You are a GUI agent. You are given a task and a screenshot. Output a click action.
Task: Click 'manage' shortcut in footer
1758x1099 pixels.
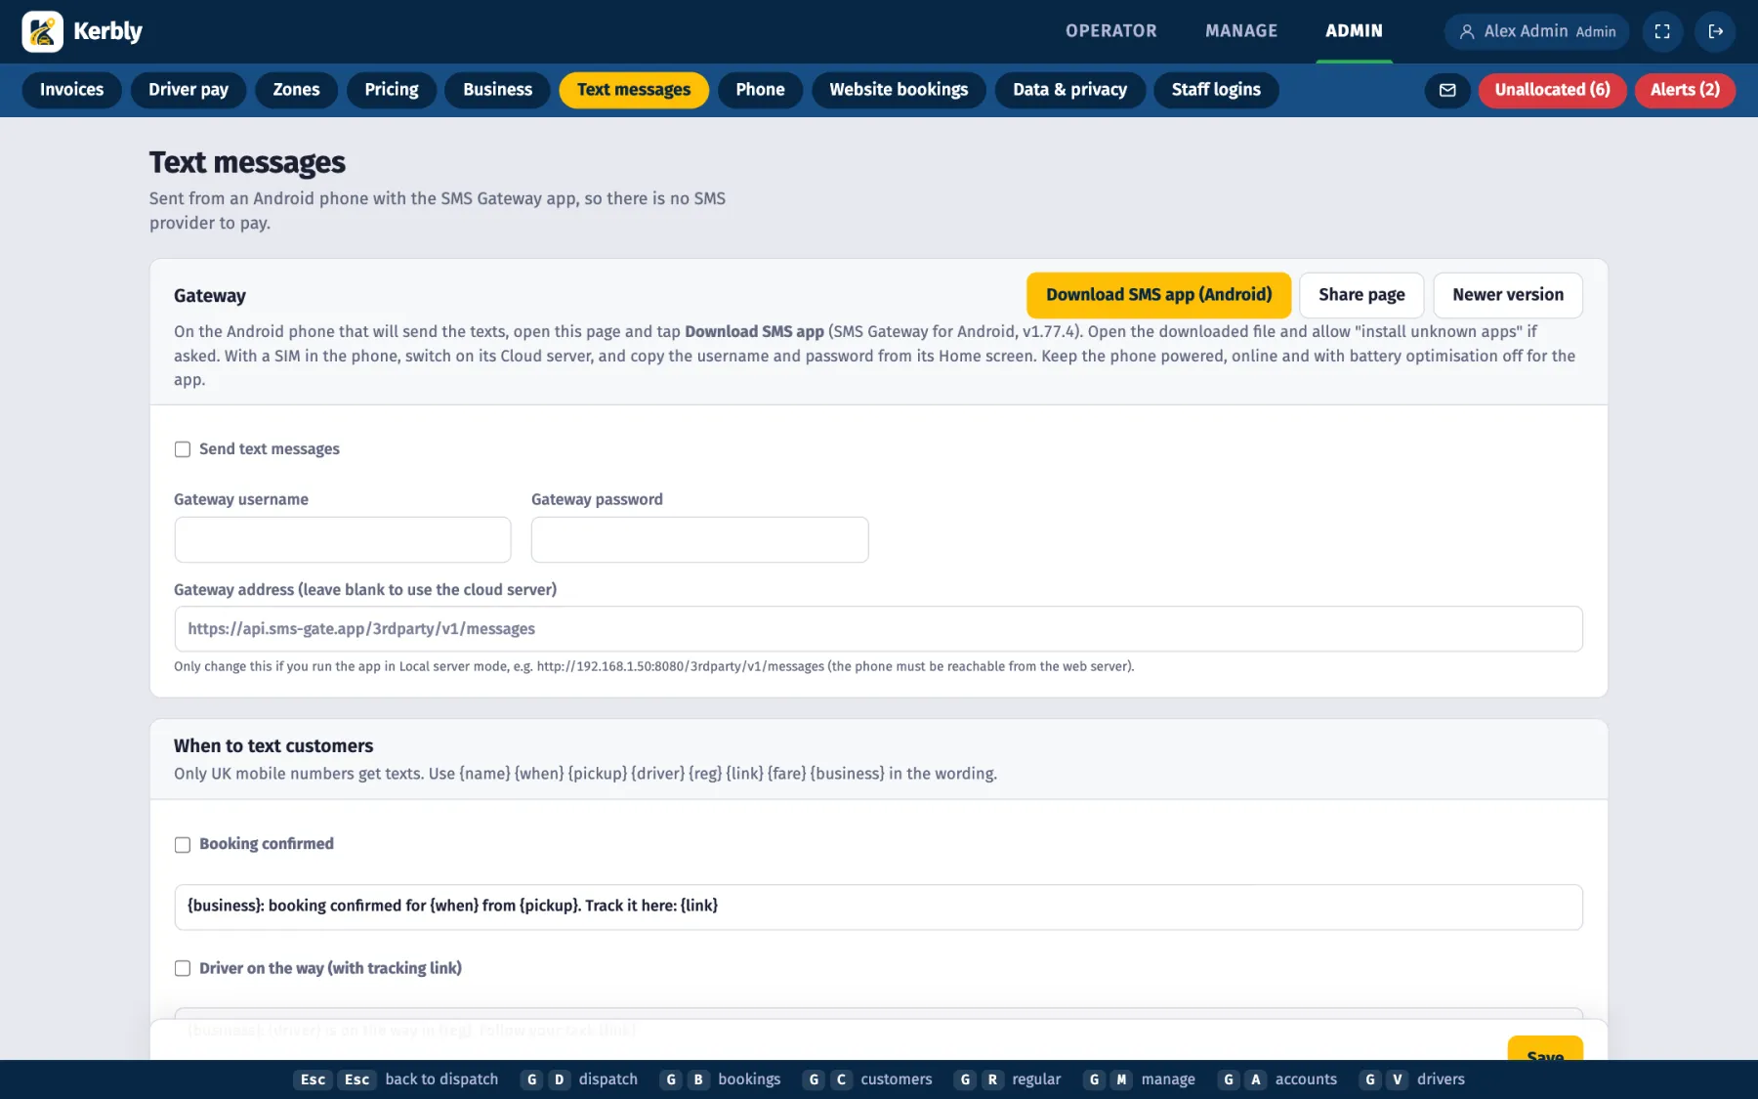[1168, 1079]
